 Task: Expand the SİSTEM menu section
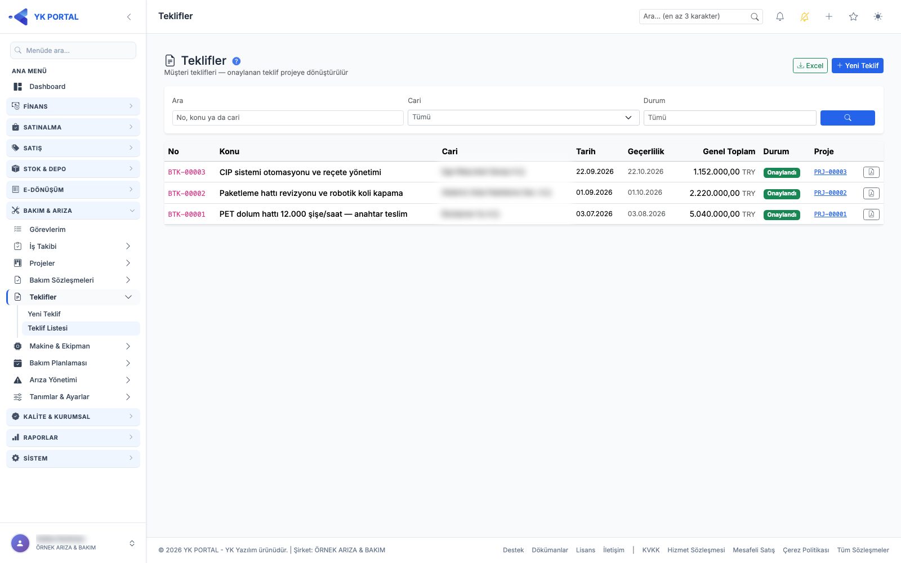pos(73,458)
